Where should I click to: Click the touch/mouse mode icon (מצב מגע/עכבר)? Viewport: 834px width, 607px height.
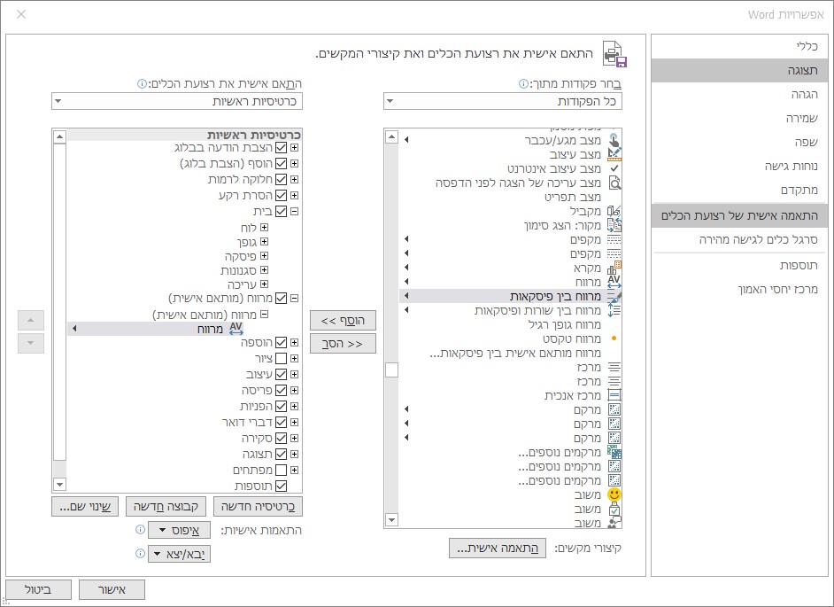tap(614, 141)
